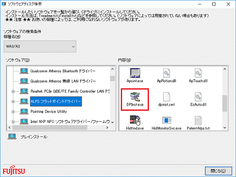236x177 pixels.
Task: Click software list scroll down arrow
Action: tap(112, 122)
